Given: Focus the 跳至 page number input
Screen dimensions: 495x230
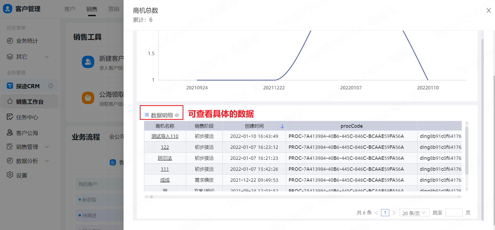Looking at the screenshot, I should (x=454, y=213).
